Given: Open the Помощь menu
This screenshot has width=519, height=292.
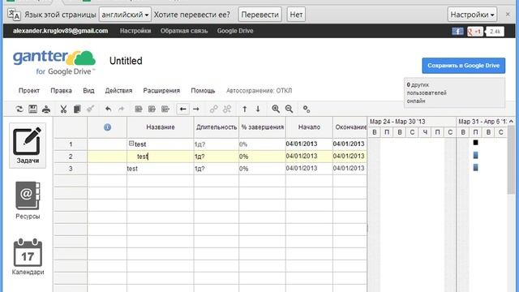Looking at the screenshot, I should coord(203,91).
